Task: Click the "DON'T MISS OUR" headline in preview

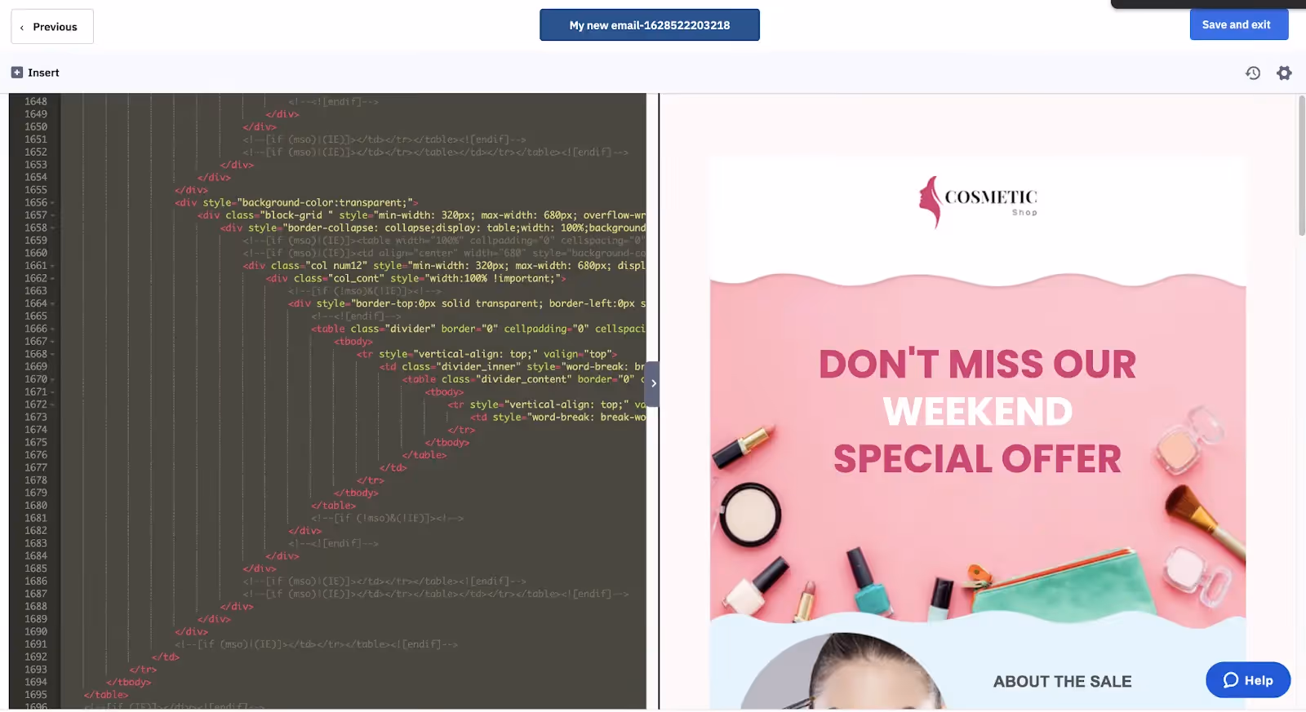Action: 977,365
